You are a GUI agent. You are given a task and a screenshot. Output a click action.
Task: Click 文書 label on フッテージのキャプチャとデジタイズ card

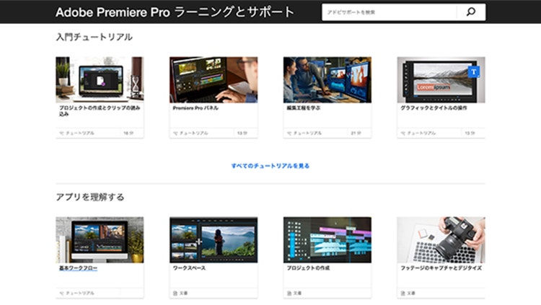[x=411, y=293]
